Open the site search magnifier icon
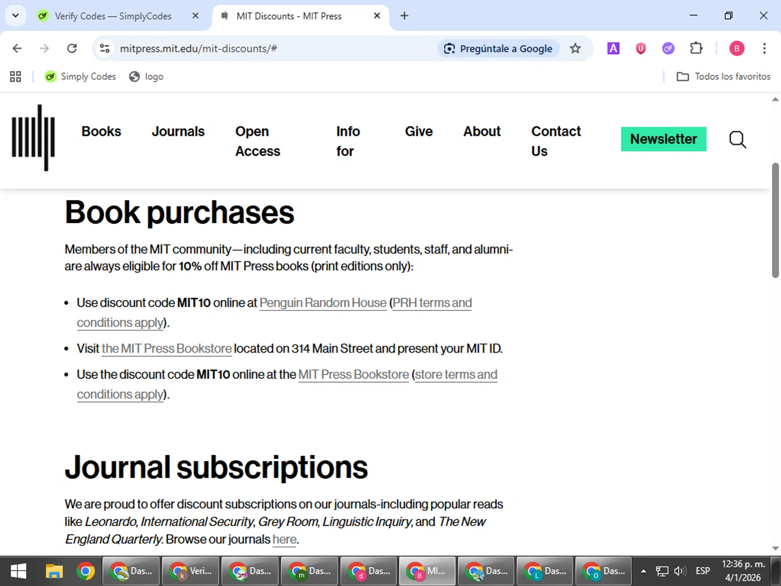 click(737, 139)
